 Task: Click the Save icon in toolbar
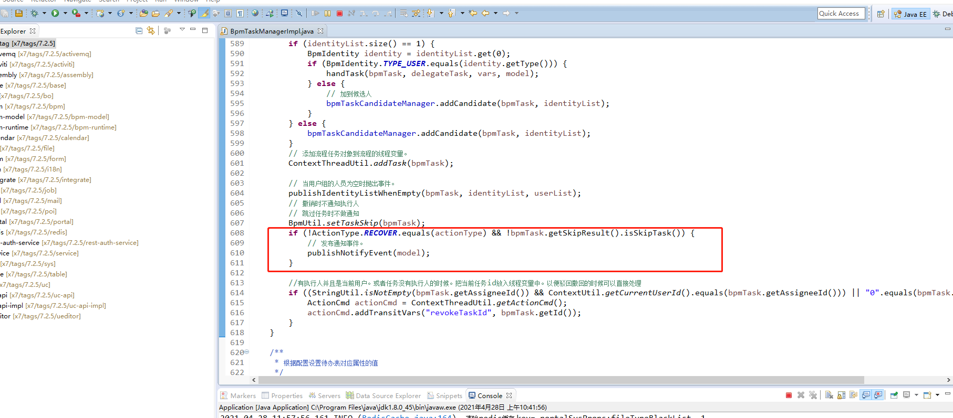pyautogui.click(x=19, y=13)
